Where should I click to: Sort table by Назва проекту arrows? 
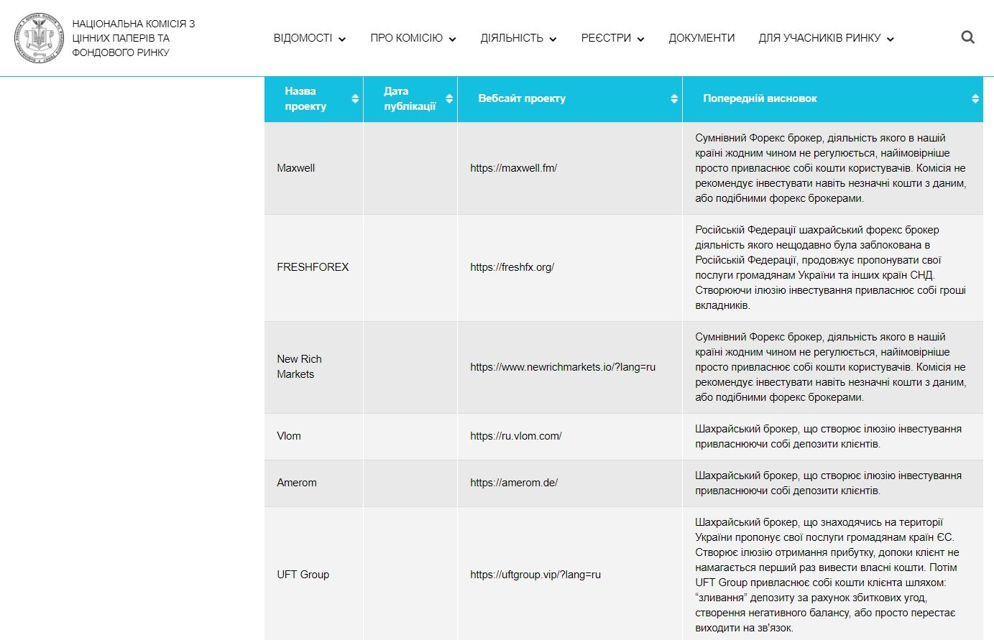(355, 98)
